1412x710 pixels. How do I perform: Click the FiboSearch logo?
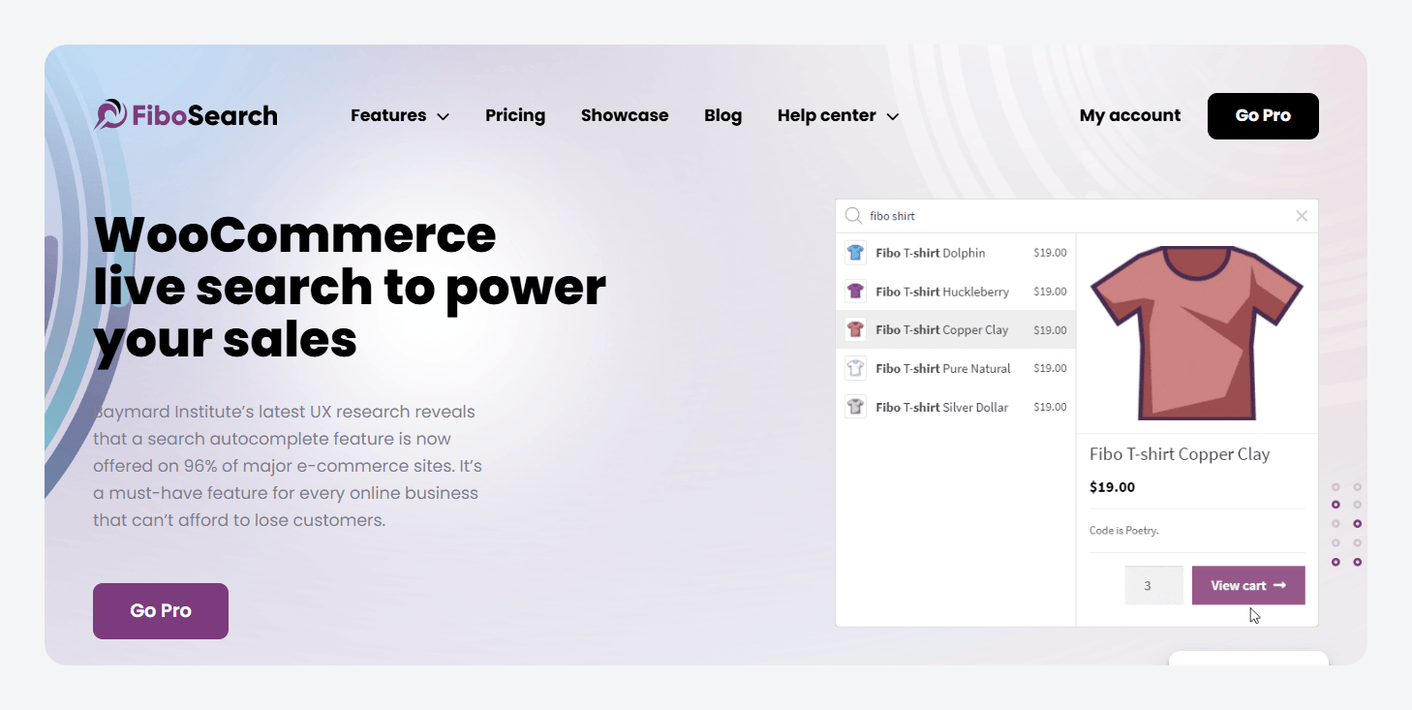pyautogui.click(x=186, y=115)
